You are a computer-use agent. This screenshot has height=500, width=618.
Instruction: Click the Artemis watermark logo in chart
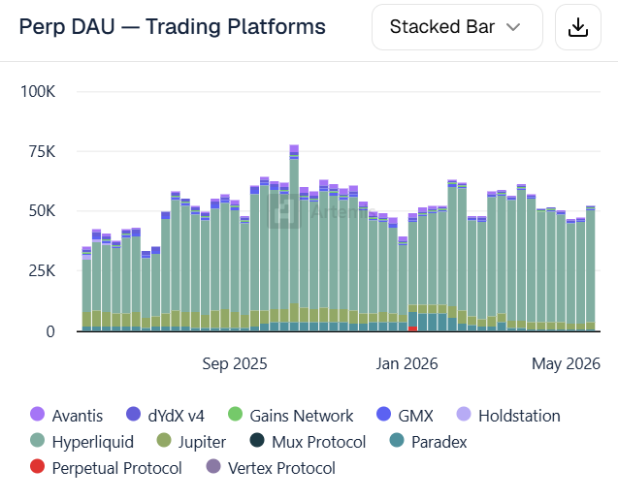tap(284, 211)
